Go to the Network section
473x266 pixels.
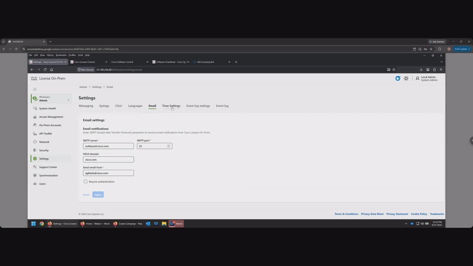44,142
